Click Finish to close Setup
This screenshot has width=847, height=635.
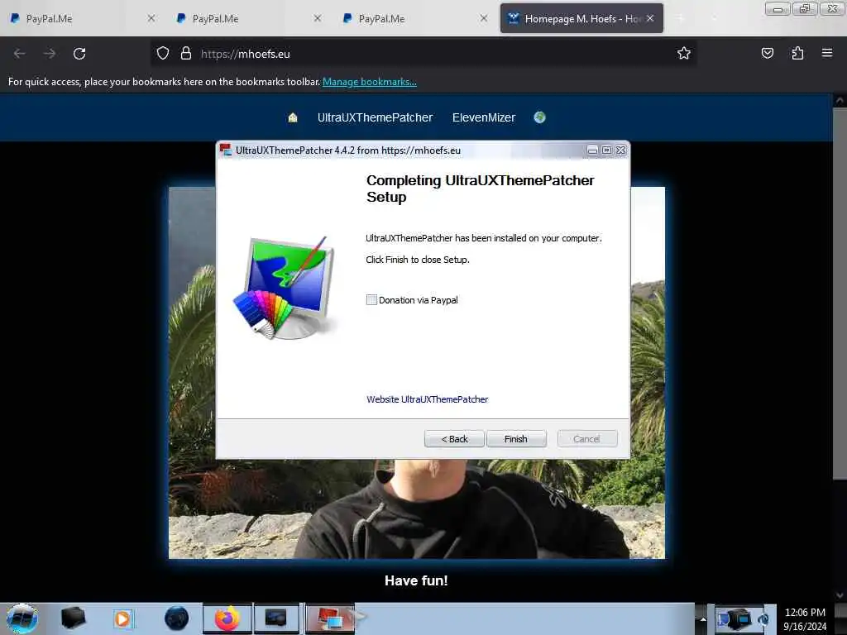[x=516, y=439]
